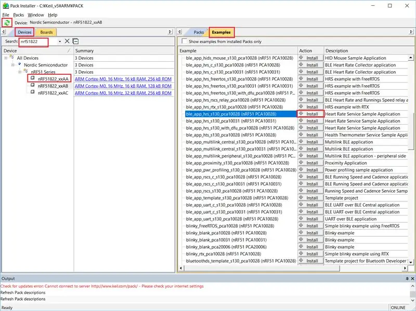Sort devices by clicking the Device column header
Screen dimensions: 416x311
pos(37,50)
